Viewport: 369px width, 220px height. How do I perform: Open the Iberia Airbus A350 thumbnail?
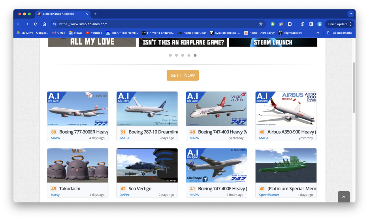286,109
